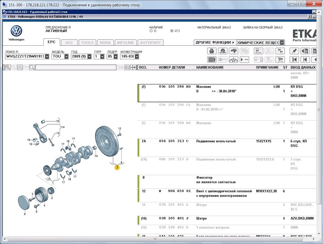Select connecting rod 038 105 401 G

coord(227,209)
